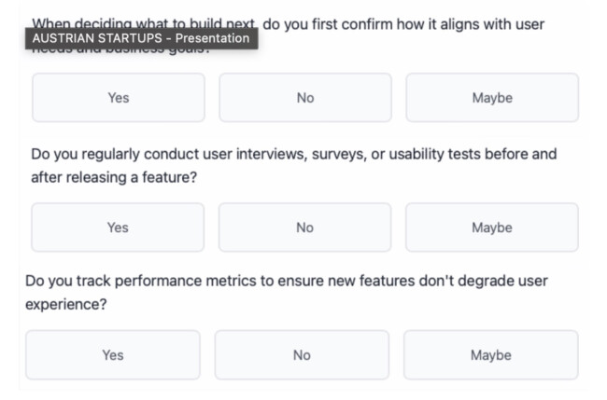Answer Yes to conducting user interviews

[118, 228]
